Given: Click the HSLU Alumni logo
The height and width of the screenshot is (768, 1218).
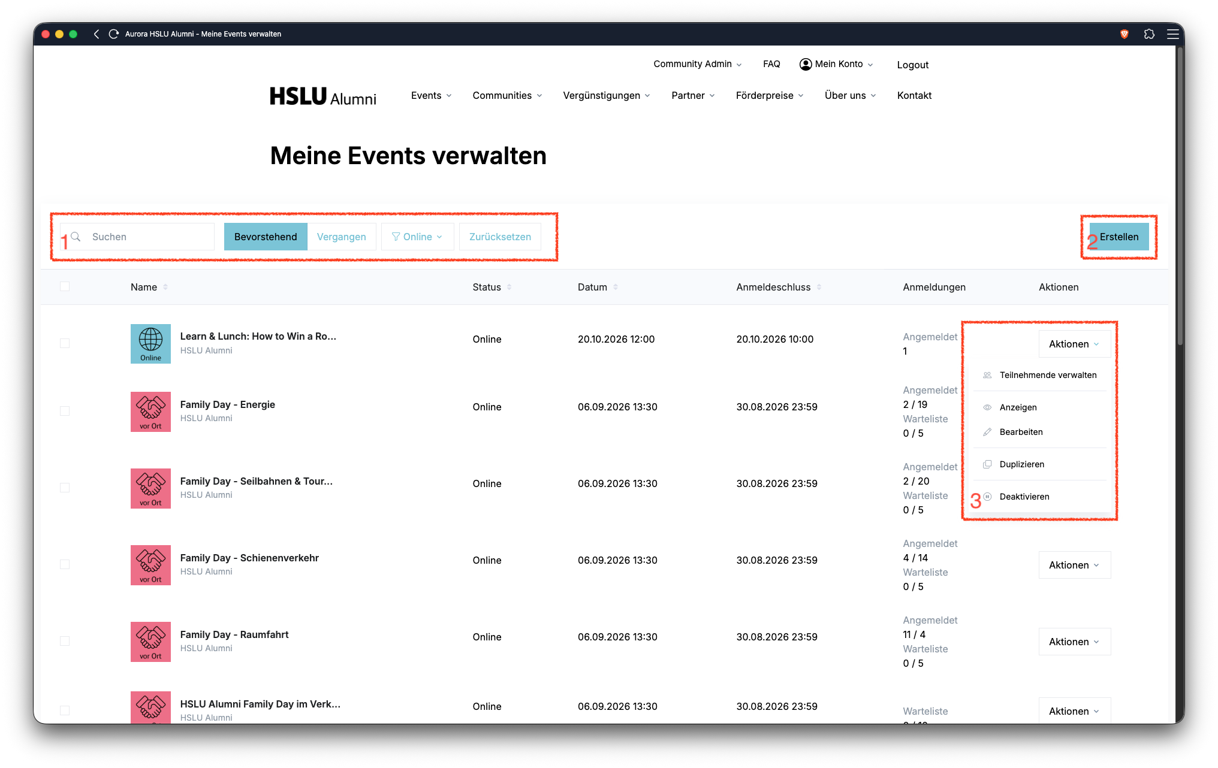Looking at the screenshot, I should tap(323, 96).
